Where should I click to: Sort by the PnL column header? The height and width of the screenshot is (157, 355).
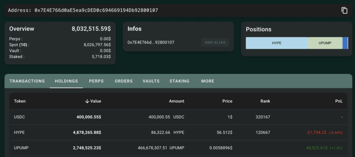(x=339, y=101)
